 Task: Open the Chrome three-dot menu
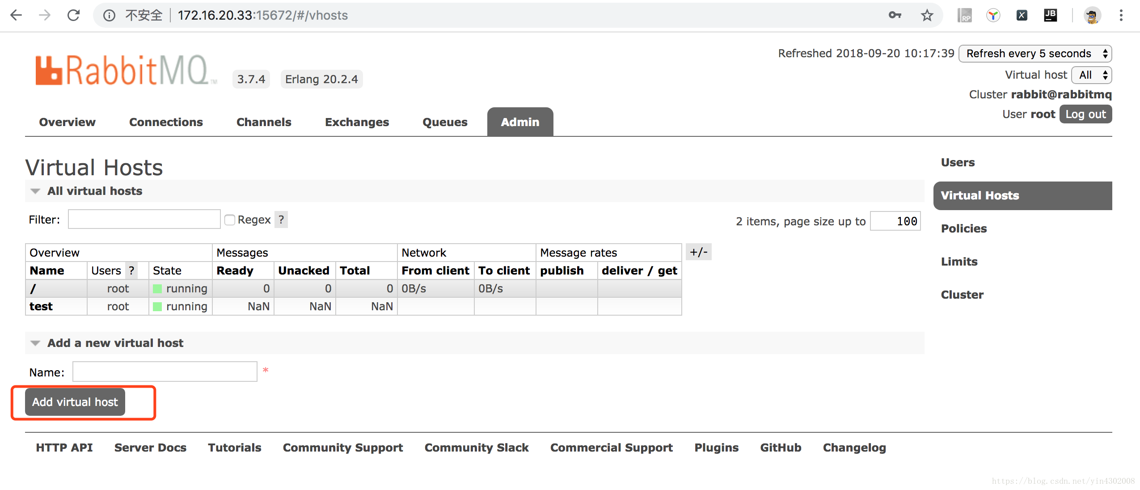click(x=1121, y=15)
